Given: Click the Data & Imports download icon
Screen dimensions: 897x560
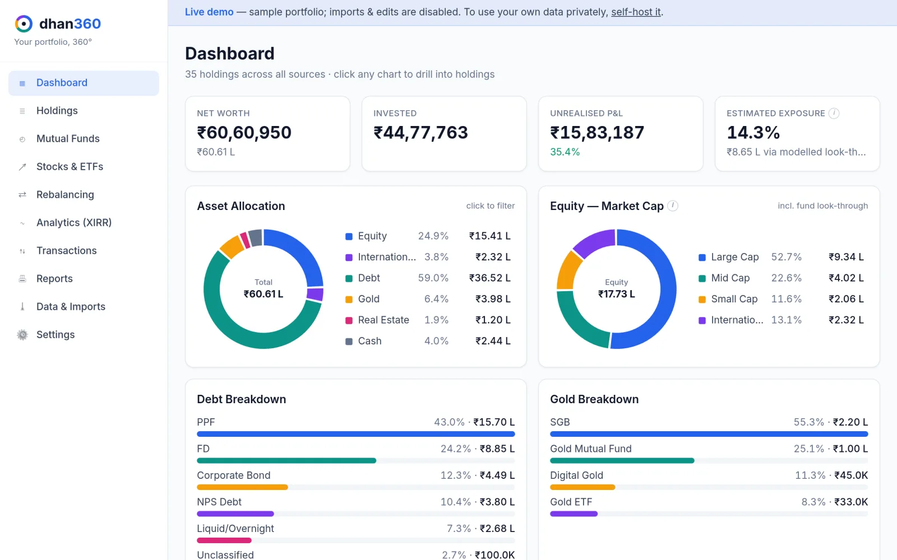Looking at the screenshot, I should pos(22,307).
